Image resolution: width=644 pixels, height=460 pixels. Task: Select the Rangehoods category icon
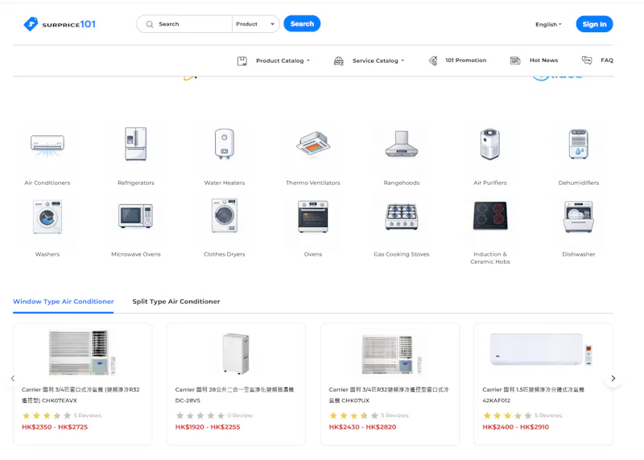[402, 144]
